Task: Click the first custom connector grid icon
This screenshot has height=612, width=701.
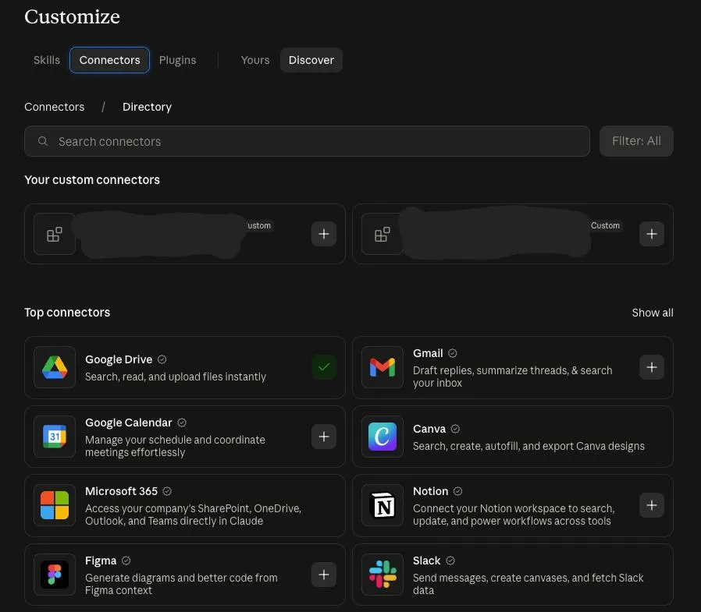Action: pyautogui.click(x=55, y=234)
